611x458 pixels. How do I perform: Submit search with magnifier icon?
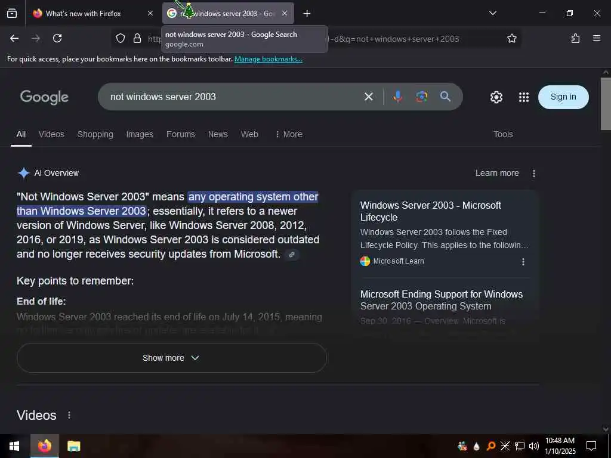445,97
